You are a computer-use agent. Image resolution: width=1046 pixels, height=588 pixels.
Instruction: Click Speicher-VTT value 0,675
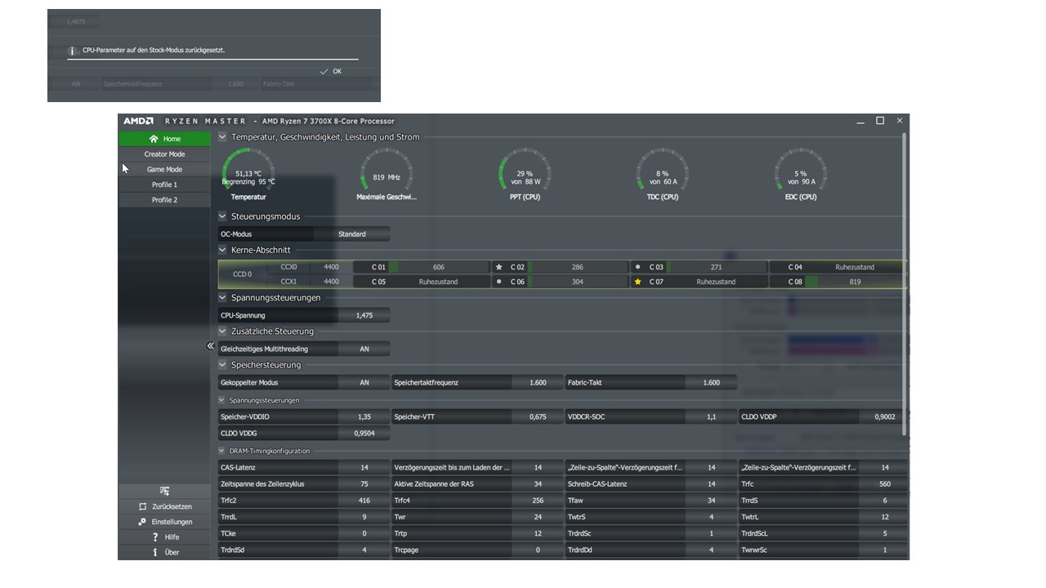(x=538, y=416)
